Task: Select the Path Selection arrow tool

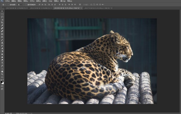Action: click(x=2, y=68)
